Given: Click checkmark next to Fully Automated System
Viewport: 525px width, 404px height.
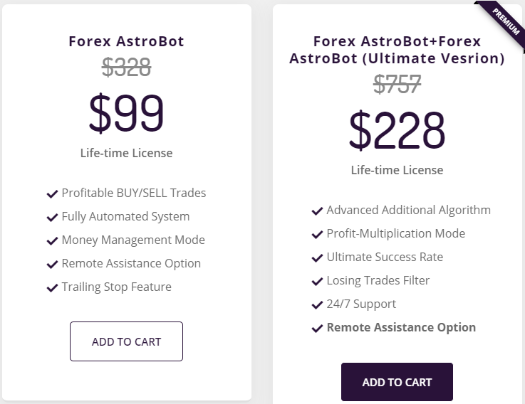Looking at the screenshot, I should click(52, 217).
